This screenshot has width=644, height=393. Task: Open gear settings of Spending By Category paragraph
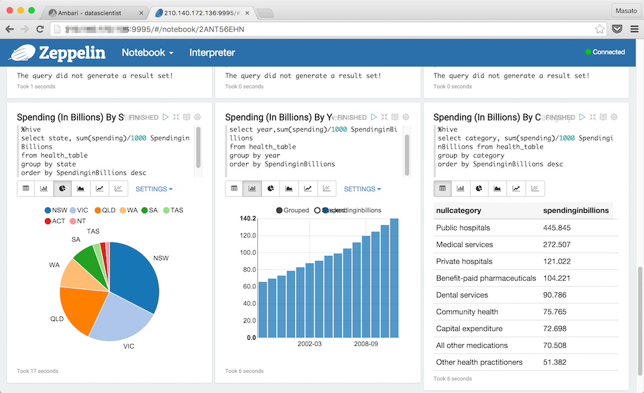click(614, 117)
